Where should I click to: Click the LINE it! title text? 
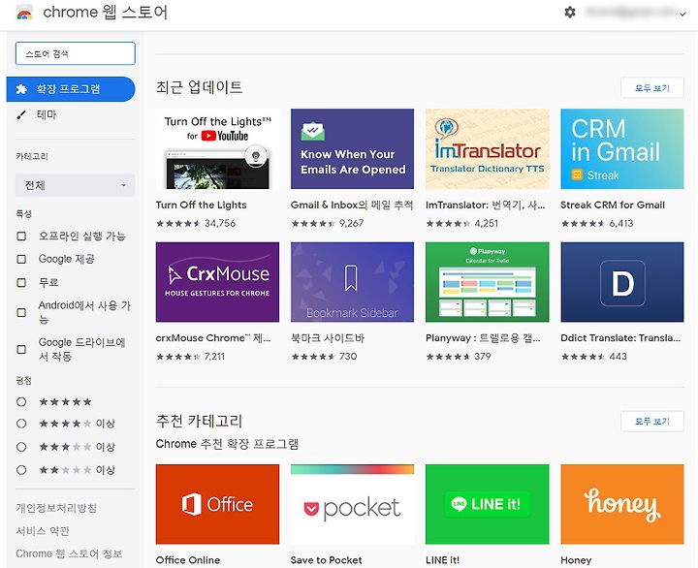[442, 560]
